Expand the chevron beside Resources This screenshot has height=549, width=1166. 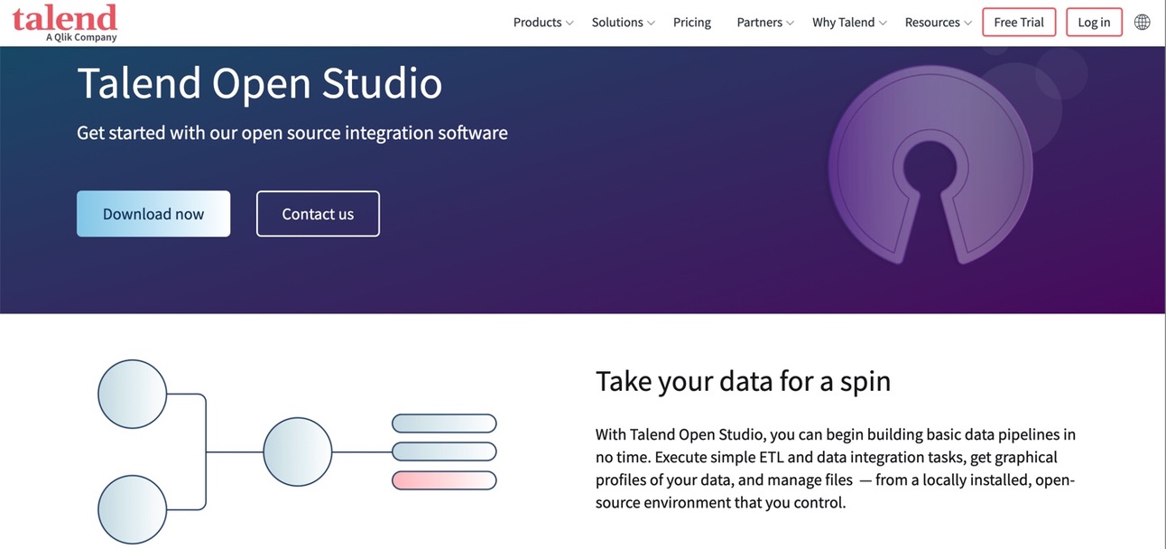coord(967,23)
